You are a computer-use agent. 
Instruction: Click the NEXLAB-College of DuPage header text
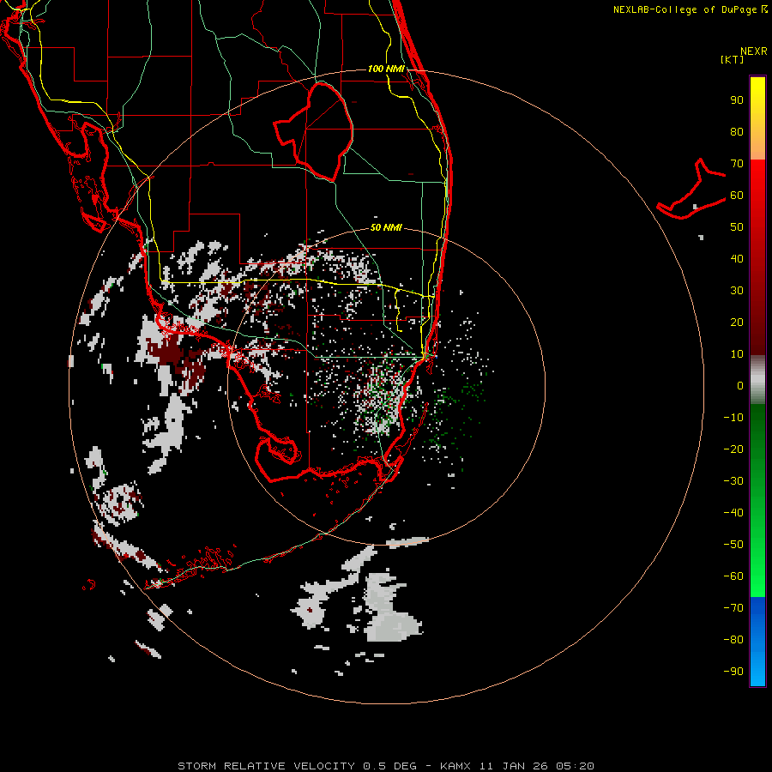click(x=687, y=9)
